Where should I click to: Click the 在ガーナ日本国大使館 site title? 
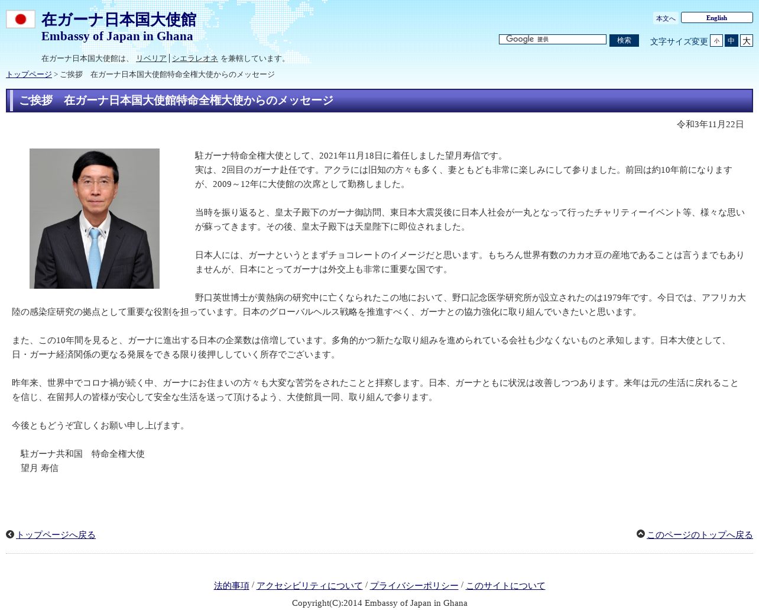tap(119, 20)
